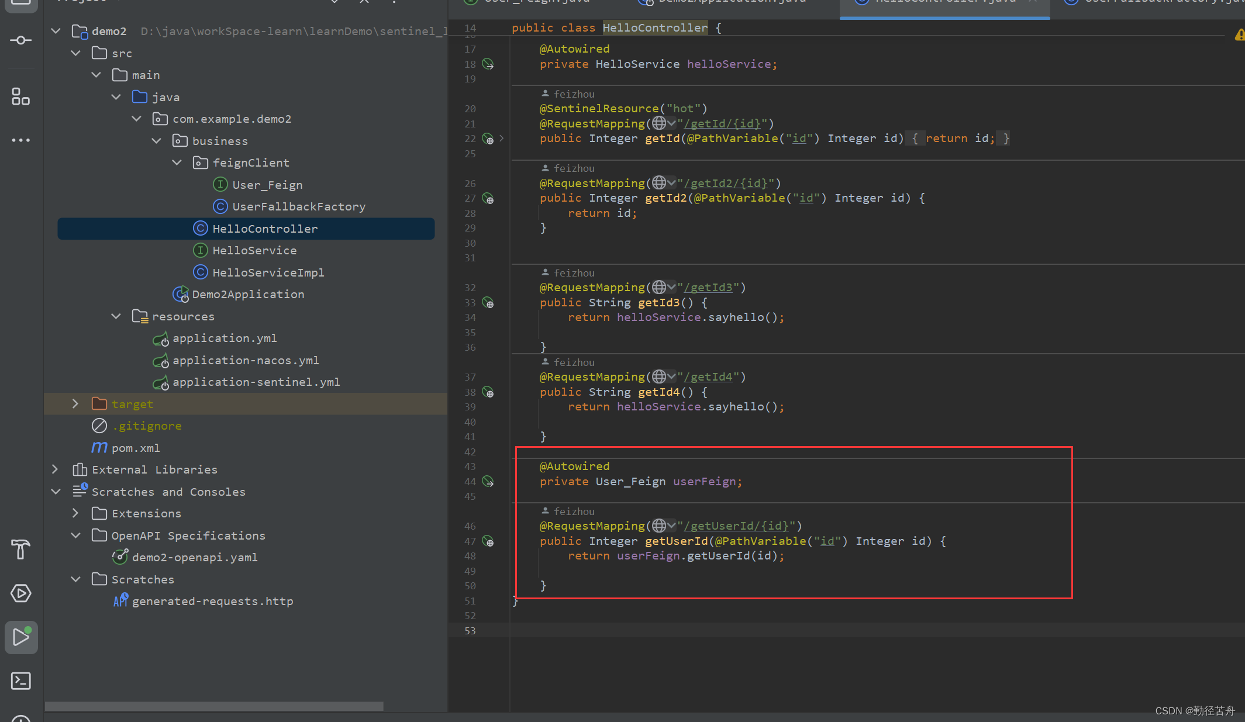The width and height of the screenshot is (1245, 722).
Task: Click the gutter bean icon on line 18
Action: pos(488,64)
